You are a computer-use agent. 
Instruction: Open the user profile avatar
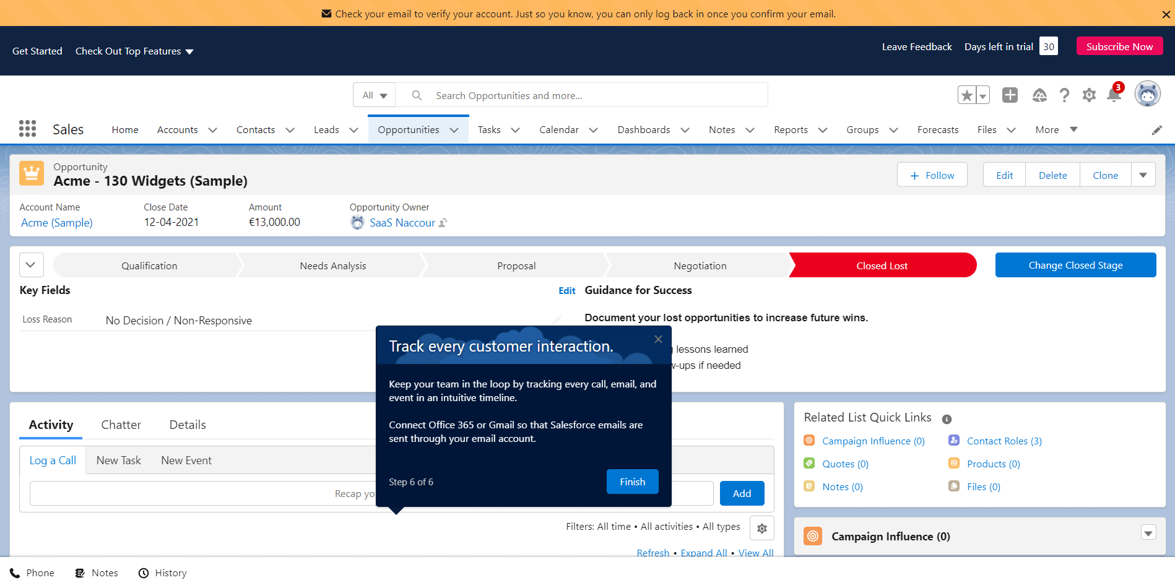(x=1147, y=94)
